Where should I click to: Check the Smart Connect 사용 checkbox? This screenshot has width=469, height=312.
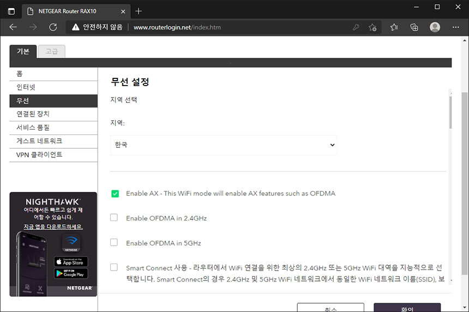coord(114,267)
